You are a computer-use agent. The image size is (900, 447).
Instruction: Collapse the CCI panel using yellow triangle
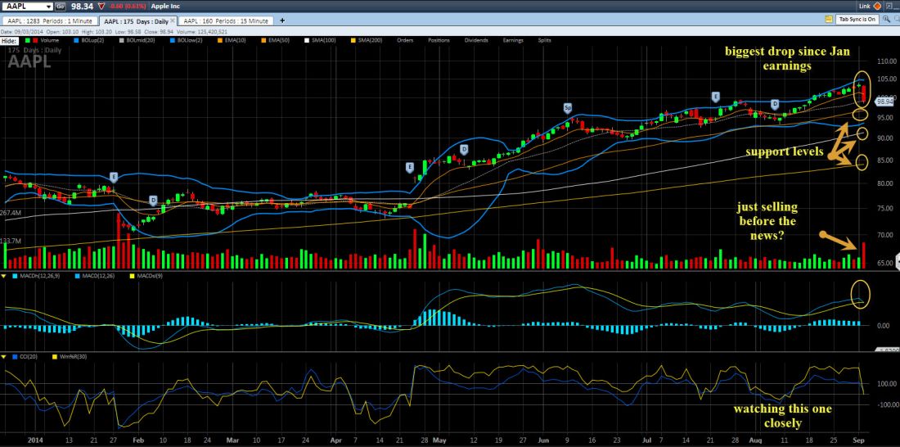pos(3,357)
